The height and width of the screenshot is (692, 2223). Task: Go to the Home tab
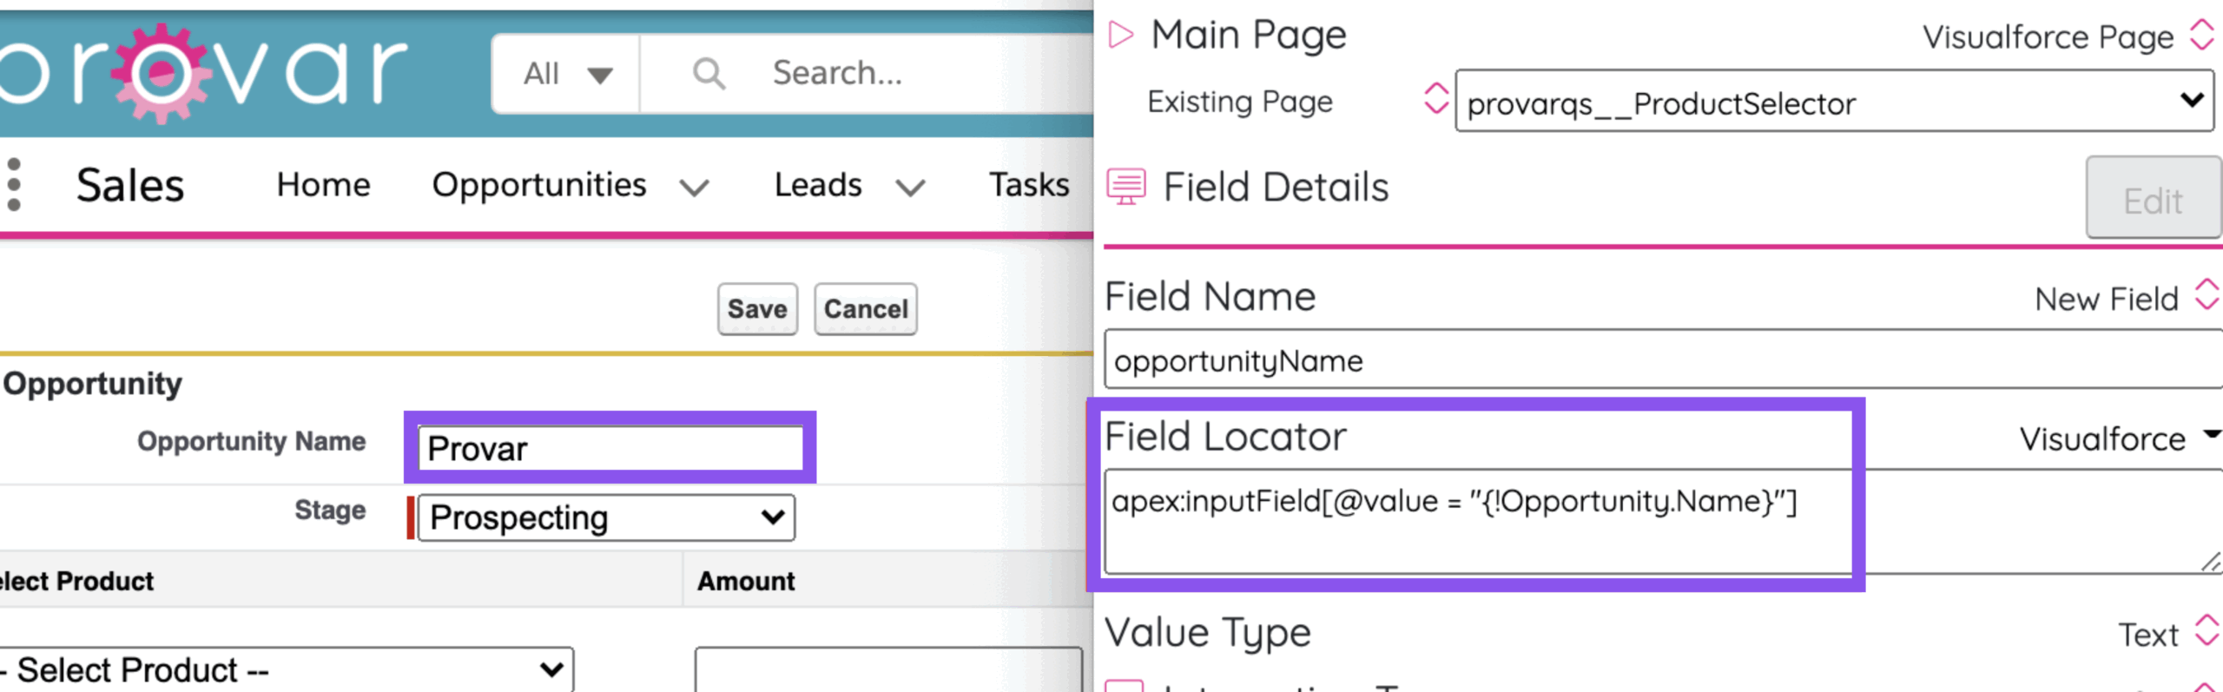pyautogui.click(x=323, y=185)
